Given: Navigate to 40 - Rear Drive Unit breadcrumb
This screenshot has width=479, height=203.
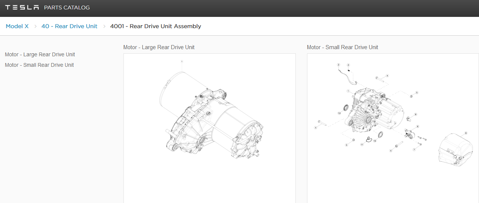Looking at the screenshot, I should coord(69,26).
